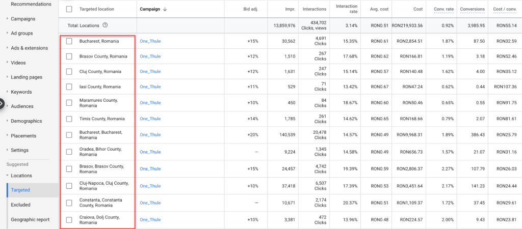Check the box for Timis County, Romania
The width and height of the screenshot is (522, 229).
[x=69, y=119]
